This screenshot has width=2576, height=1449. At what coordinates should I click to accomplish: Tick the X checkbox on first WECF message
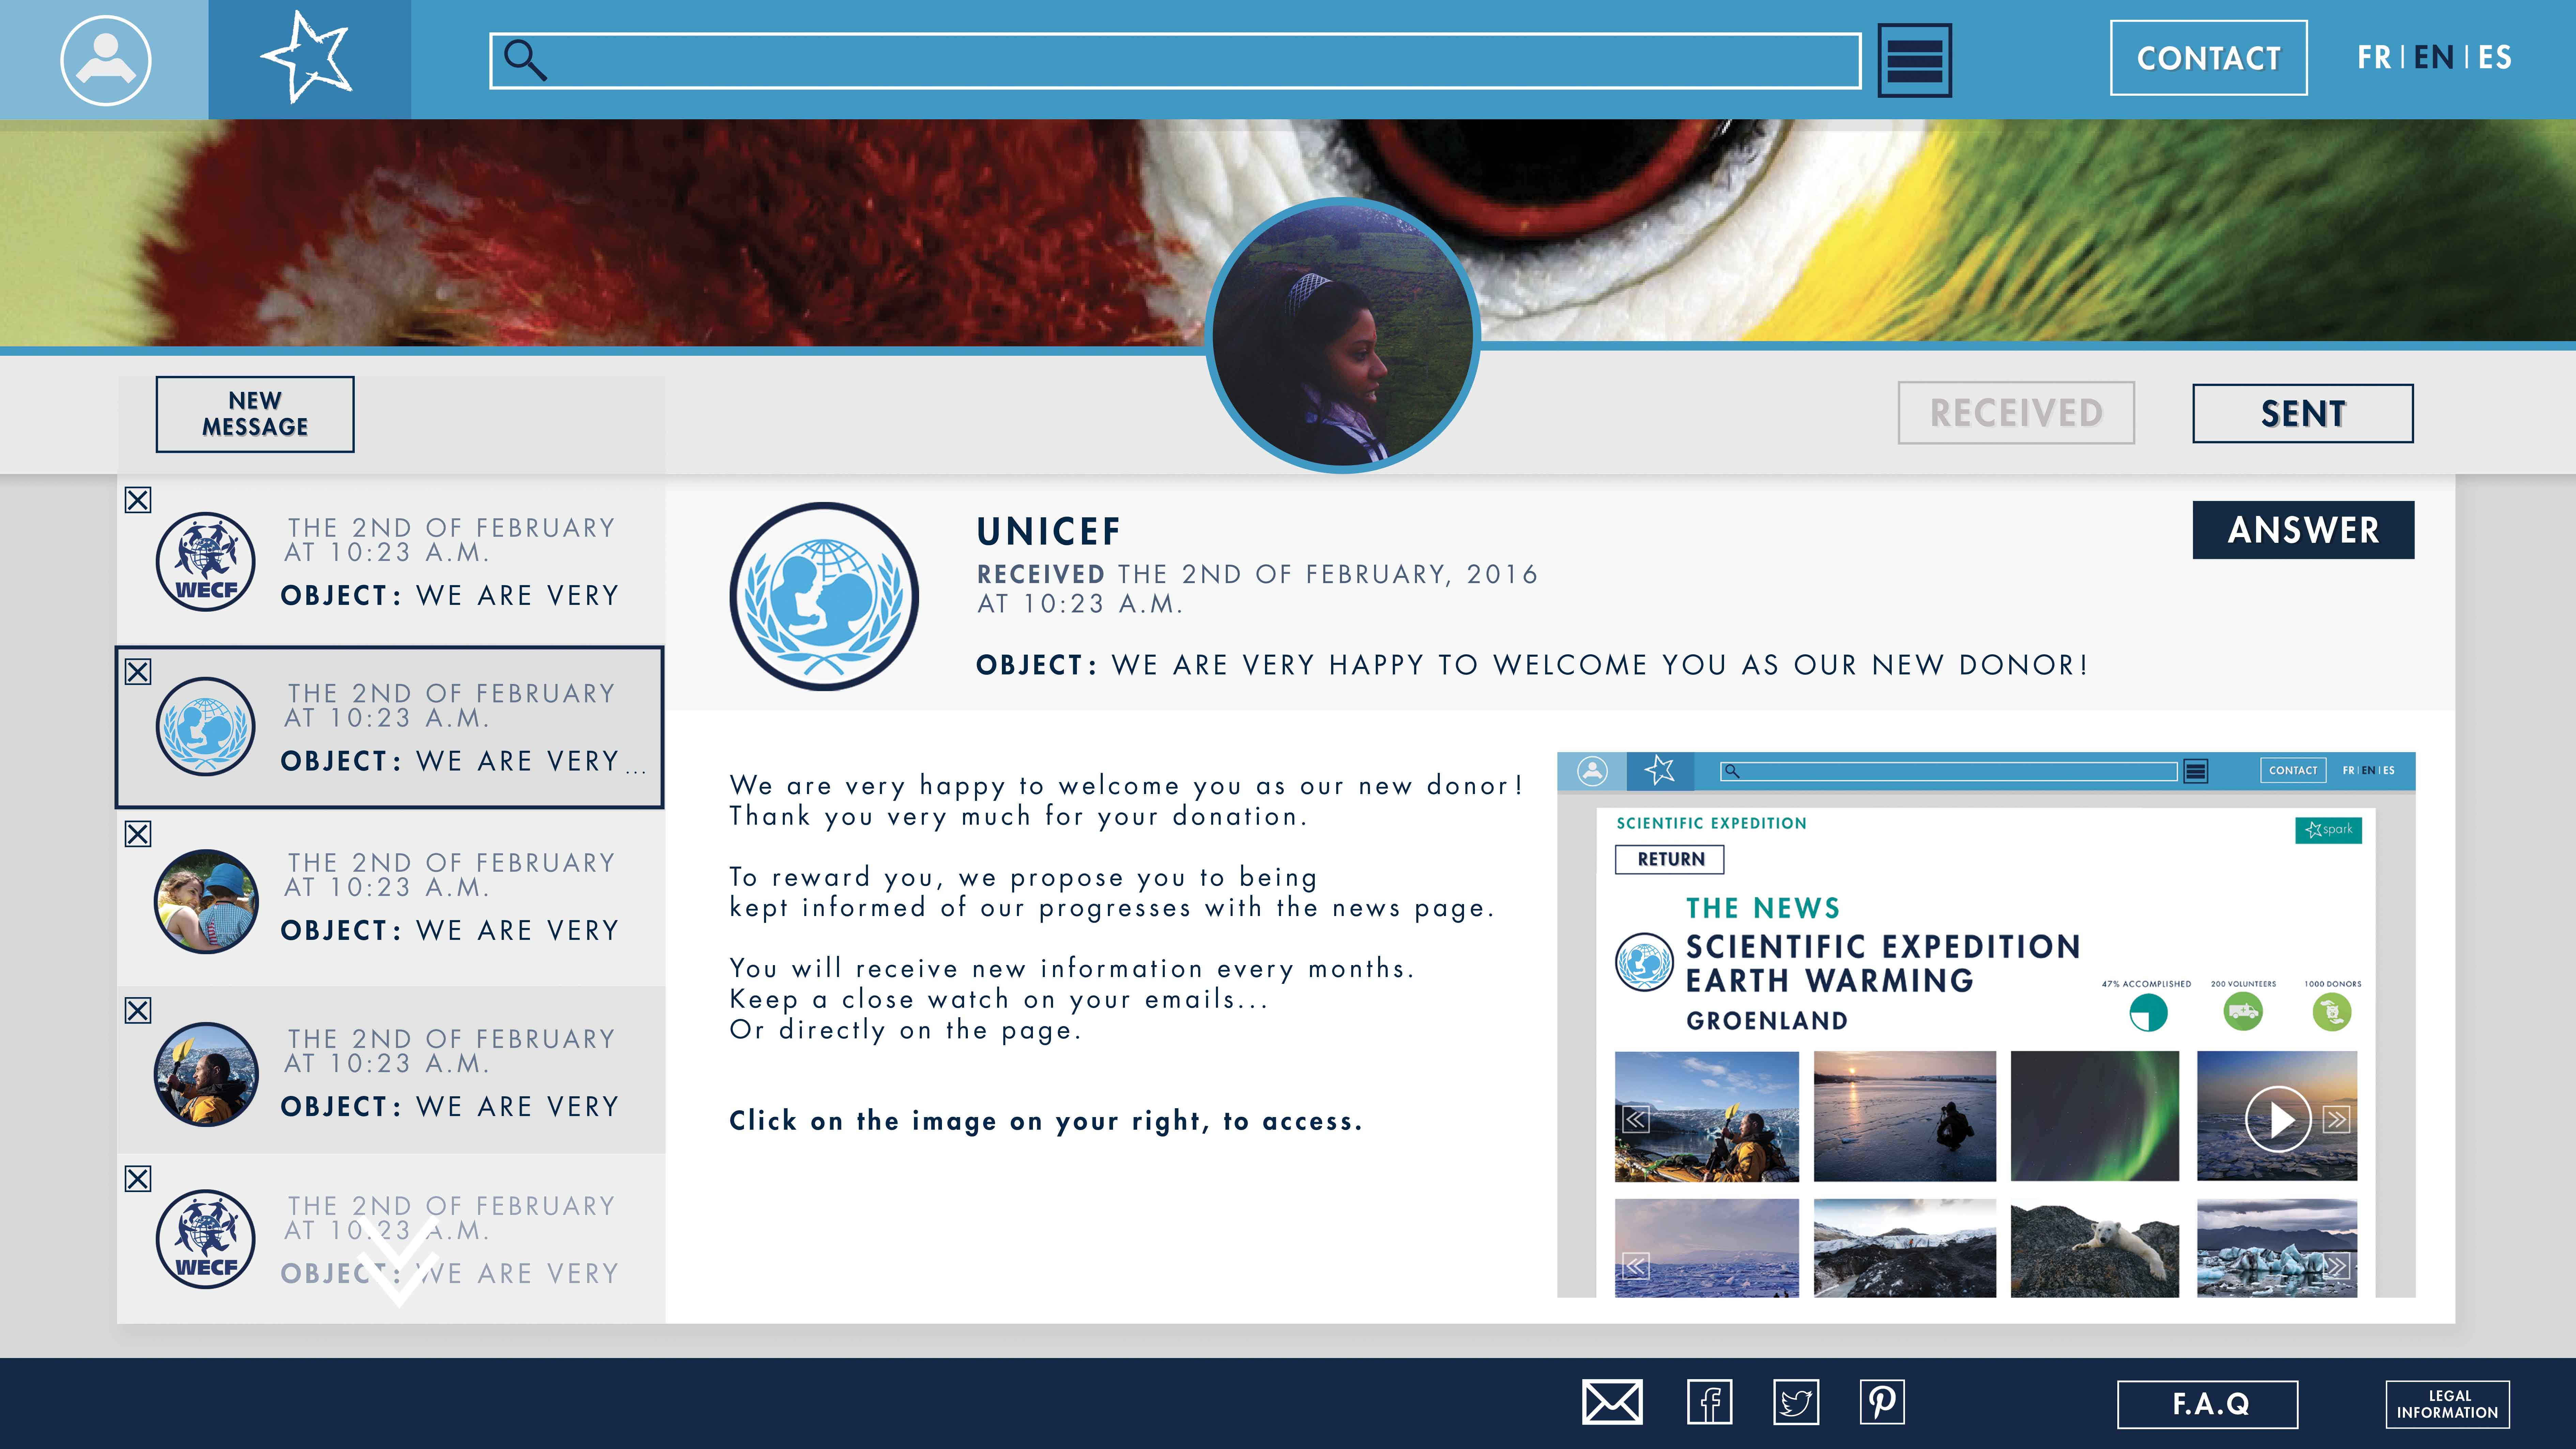click(138, 500)
